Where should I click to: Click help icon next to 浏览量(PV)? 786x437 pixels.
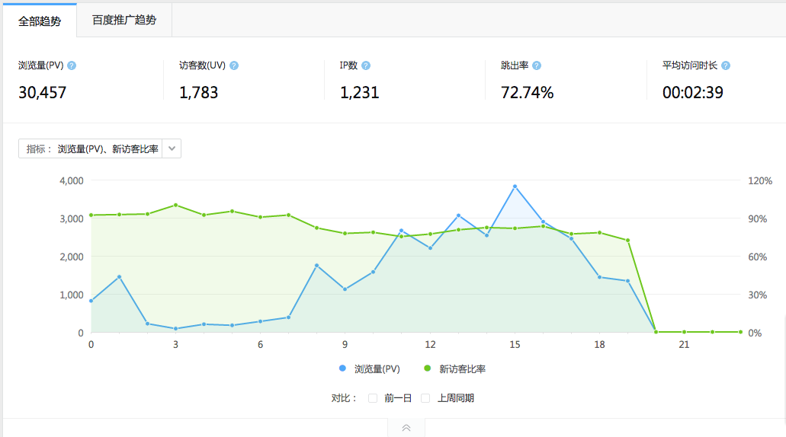(72, 65)
